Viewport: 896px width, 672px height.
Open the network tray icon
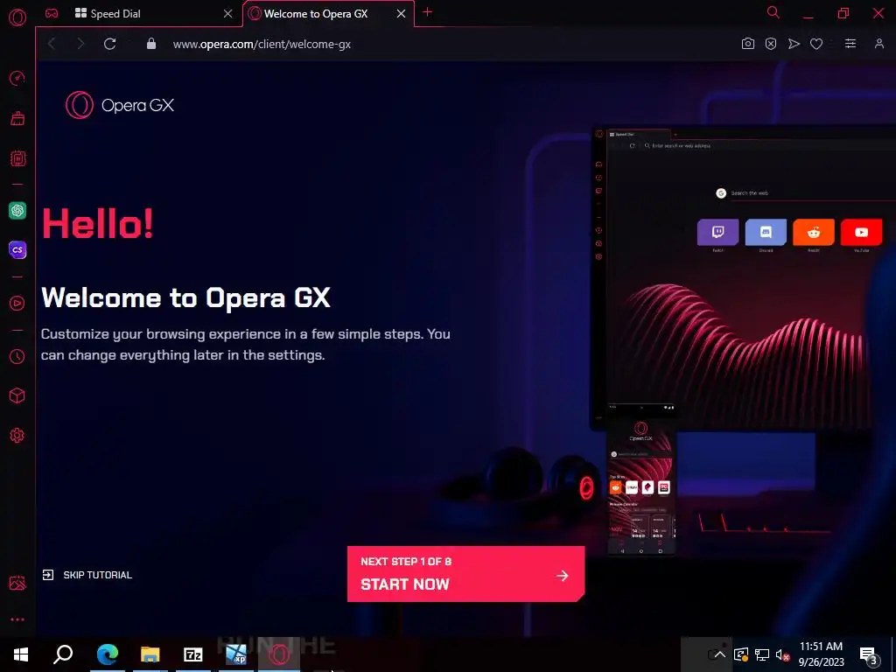point(762,654)
